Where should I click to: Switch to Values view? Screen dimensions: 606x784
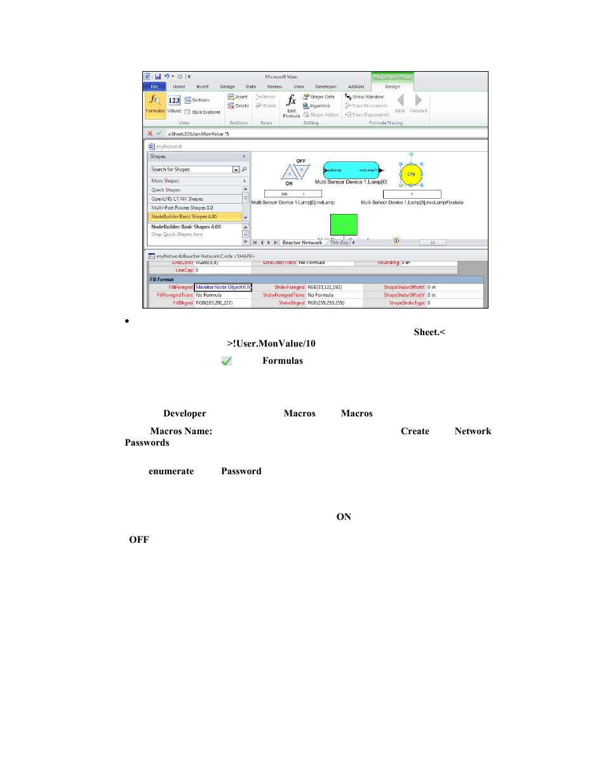174,104
